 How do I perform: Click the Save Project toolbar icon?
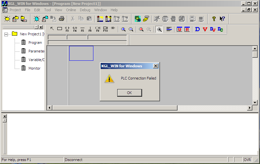pos(24,19)
